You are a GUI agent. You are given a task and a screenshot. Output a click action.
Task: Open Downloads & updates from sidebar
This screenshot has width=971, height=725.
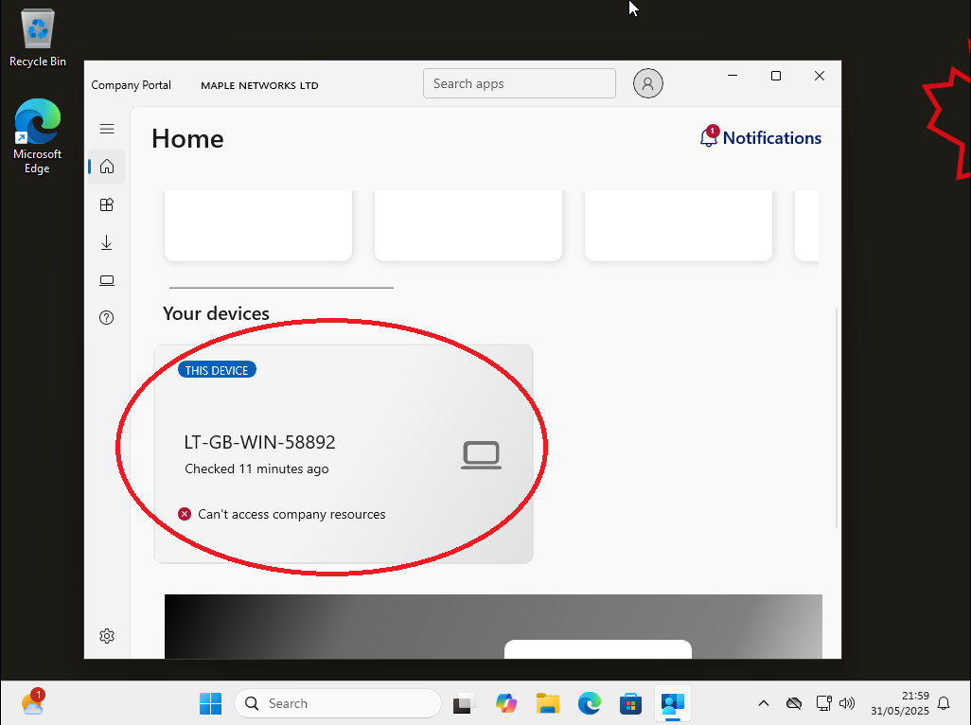107,243
